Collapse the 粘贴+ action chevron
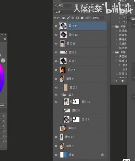The height and width of the screenshot is (161, 135). pos(116,61)
